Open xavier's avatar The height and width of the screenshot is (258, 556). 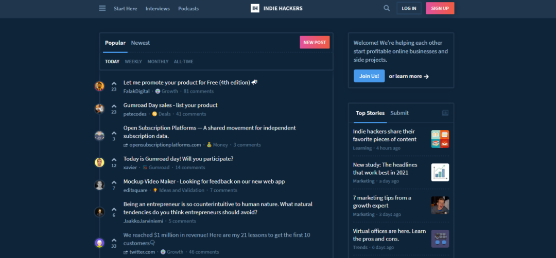point(100,162)
